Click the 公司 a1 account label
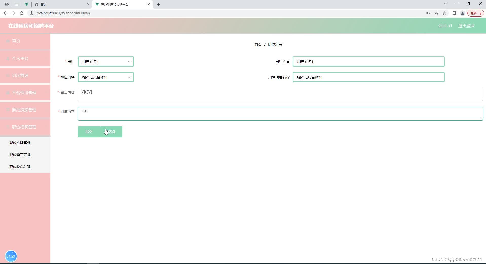486x264 pixels. tap(445, 26)
